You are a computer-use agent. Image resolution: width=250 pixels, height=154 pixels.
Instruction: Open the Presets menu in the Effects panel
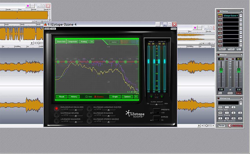pos(231,49)
